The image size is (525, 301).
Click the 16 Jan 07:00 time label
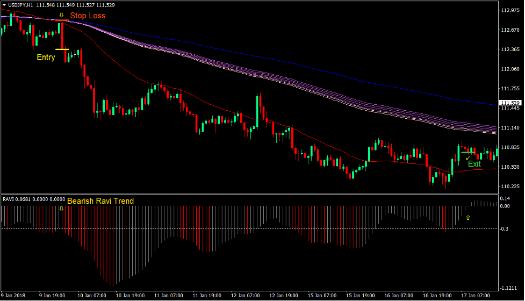click(x=399, y=296)
